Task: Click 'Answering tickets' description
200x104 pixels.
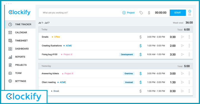Action: coord(50,73)
